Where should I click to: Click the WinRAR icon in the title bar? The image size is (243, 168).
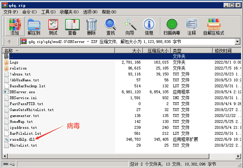(x=5, y=5)
